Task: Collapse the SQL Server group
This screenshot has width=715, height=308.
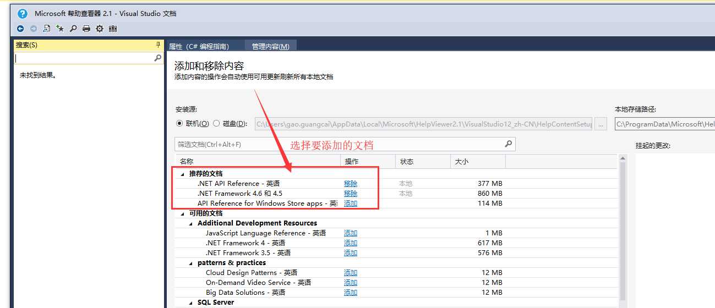Action: pos(190,302)
